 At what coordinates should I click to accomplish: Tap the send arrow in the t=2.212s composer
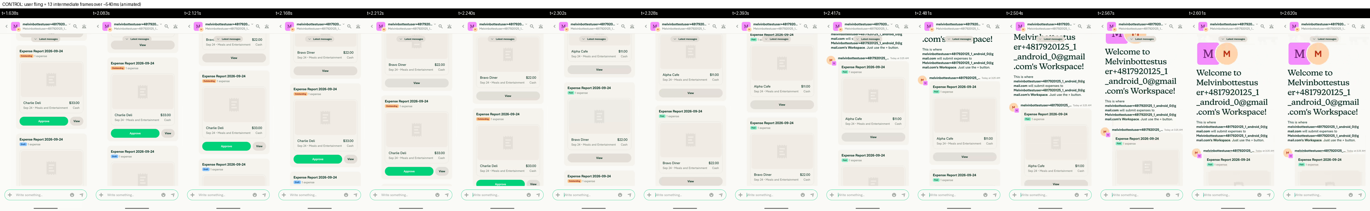point(447,195)
